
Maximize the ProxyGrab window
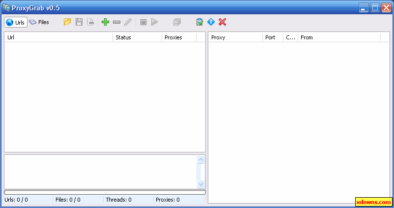pos(375,8)
